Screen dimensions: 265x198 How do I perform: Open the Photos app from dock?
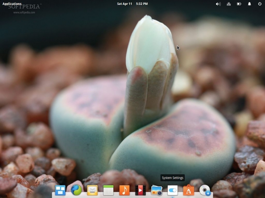click(156, 190)
